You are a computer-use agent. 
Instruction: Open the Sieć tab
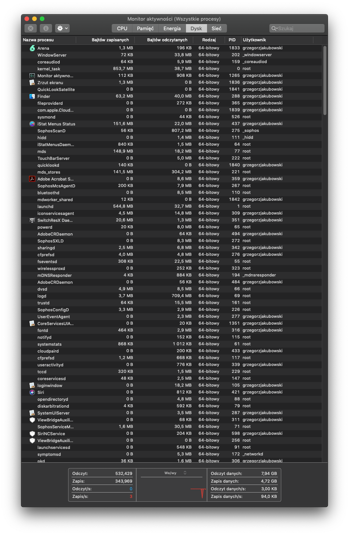216,28
